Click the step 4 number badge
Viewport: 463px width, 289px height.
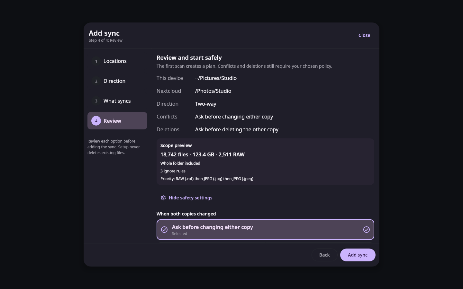(96, 121)
